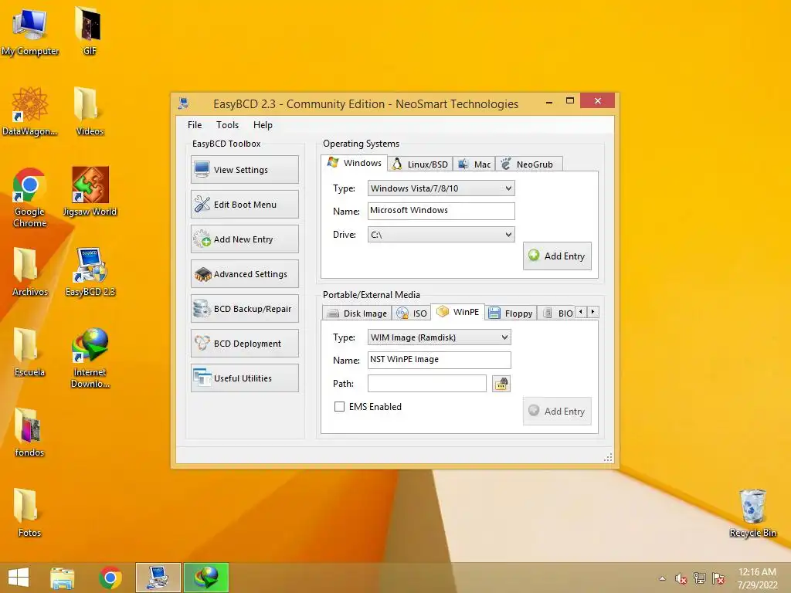Select Internet Download Manager desktop shortcut
Screen dimensions: 791x593
tap(90, 358)
